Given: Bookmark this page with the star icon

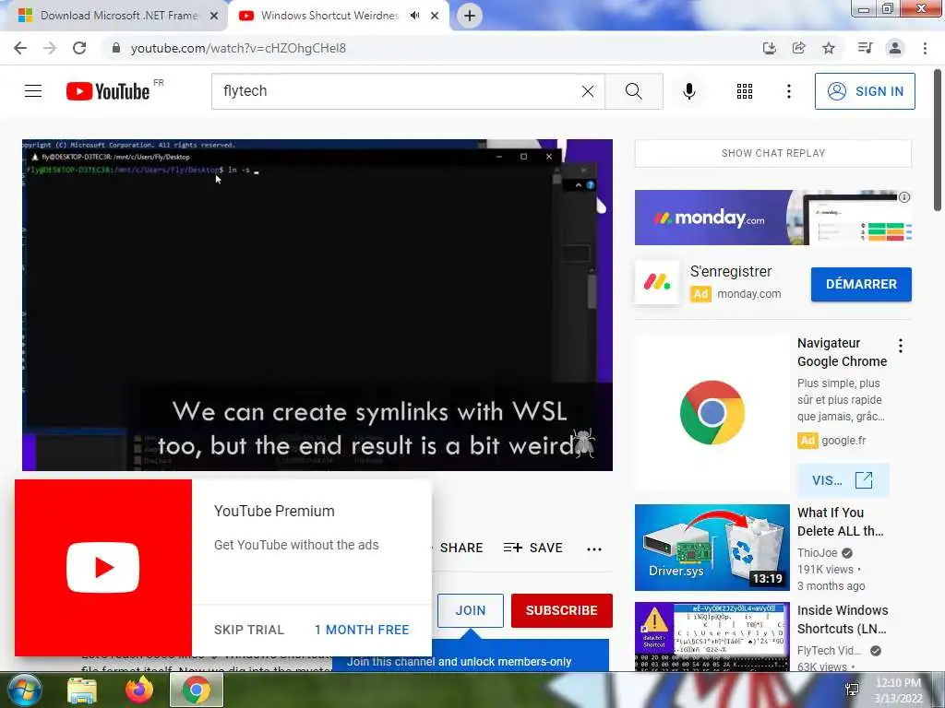Looking at the screenshot, I should pyautogui.click(x=830, y=48).
